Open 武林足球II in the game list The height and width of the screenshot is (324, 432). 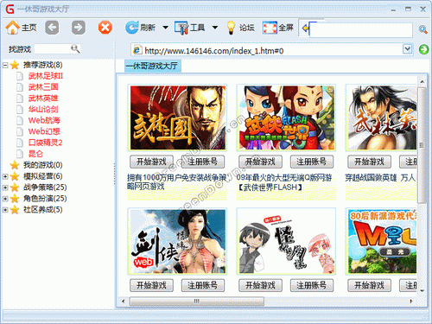click(x=46, y=76)
